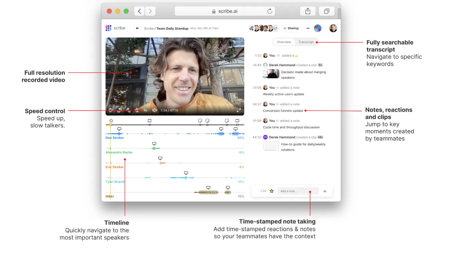
Task: Click Tyler Brandt's screen-share icon
Action: pos(186,173)
